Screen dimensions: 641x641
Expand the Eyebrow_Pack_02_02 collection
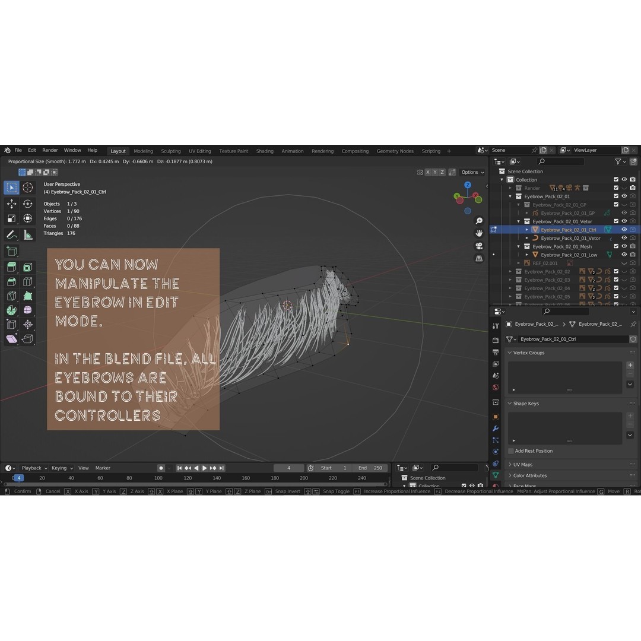(510, 271)
